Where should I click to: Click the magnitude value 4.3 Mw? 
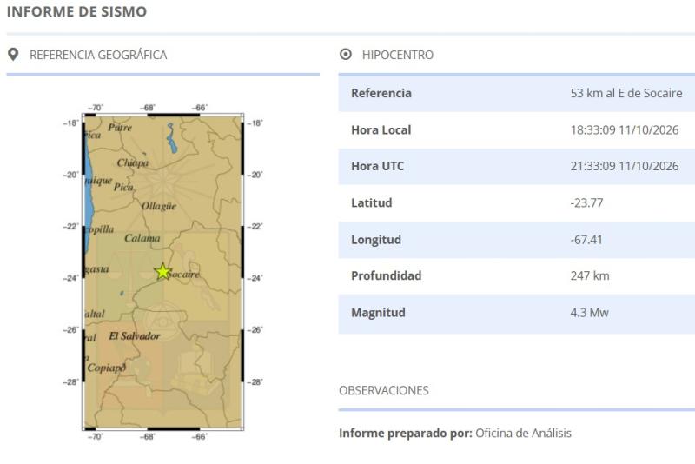[x=590, y=313]
